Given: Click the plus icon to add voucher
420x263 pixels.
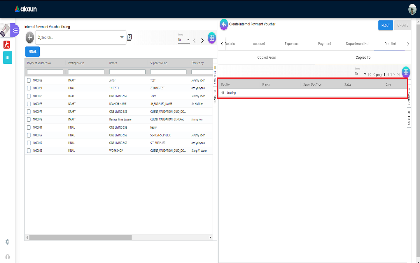Looking at the screenshot, I should [x=30, y=37].
